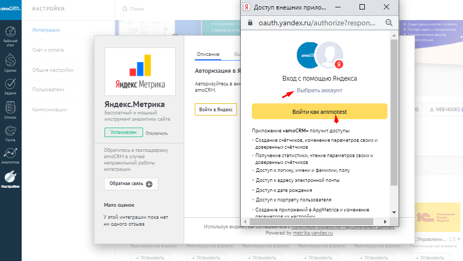The image size is (463, 261).
Task: Click the popup vertical scrollbar thumb
Action: (x=394, y=113)
